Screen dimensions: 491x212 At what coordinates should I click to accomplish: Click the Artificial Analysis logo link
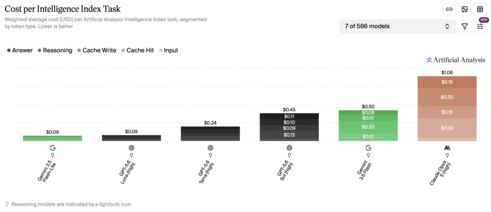456,60
